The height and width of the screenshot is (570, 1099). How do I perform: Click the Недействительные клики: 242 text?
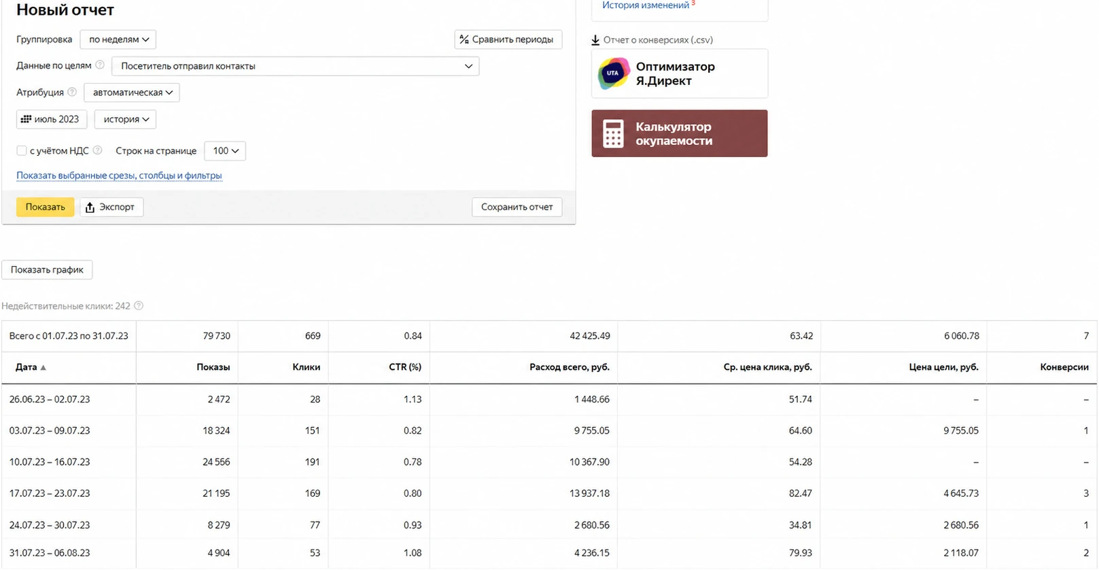66,306
